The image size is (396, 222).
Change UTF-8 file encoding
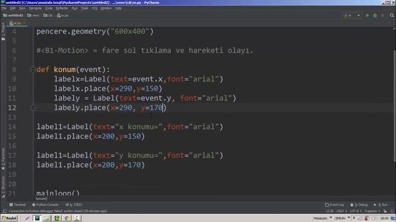point(356,211)
